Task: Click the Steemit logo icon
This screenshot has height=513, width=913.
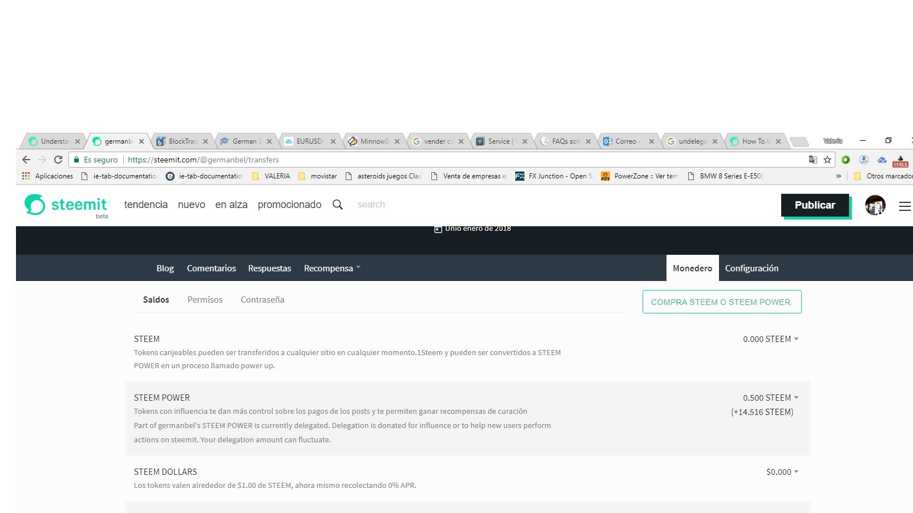Action: point(35,205)
